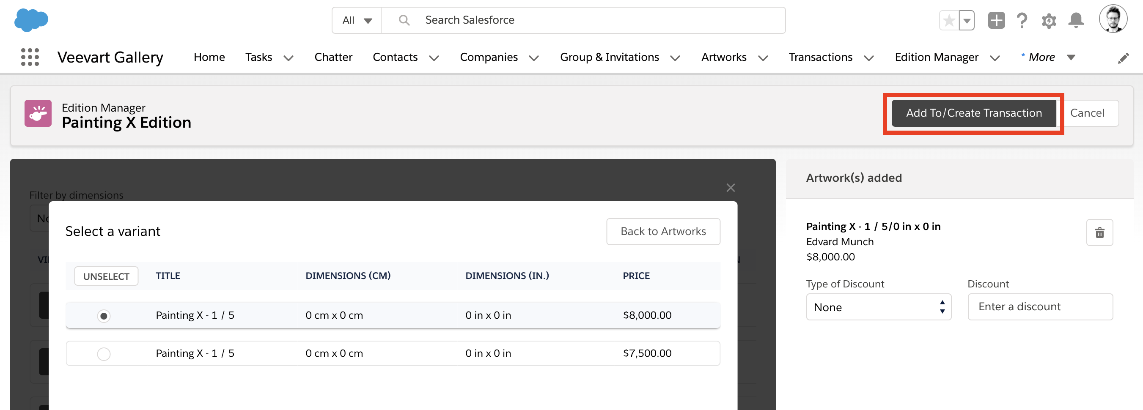Open notifications with the bell icon
Screen dimensions: 1143x410
[x=1076, y=20]
